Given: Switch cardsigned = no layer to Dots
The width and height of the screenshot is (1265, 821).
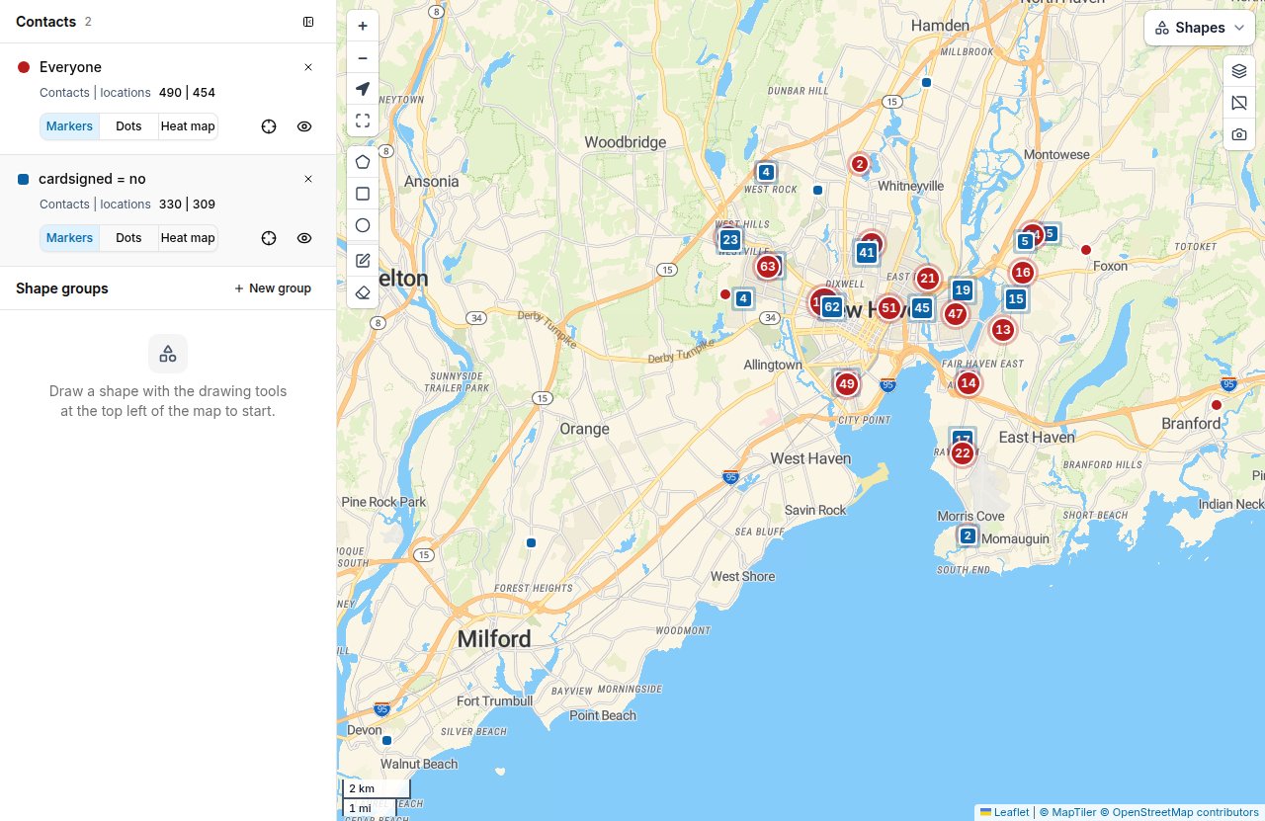Looking at the screenshot, I should [x=128, y=238].
